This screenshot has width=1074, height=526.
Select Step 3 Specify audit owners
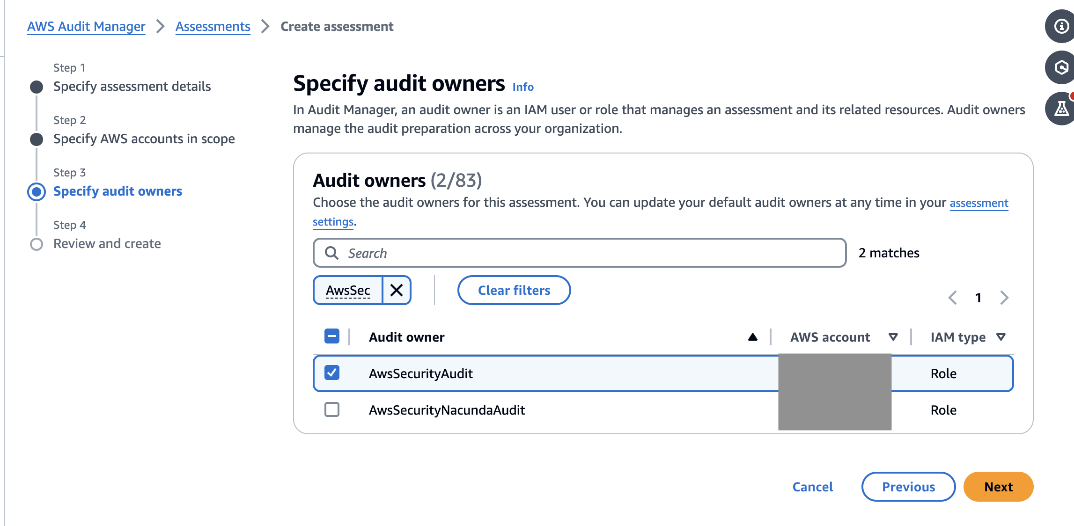(x=118, y=191)
